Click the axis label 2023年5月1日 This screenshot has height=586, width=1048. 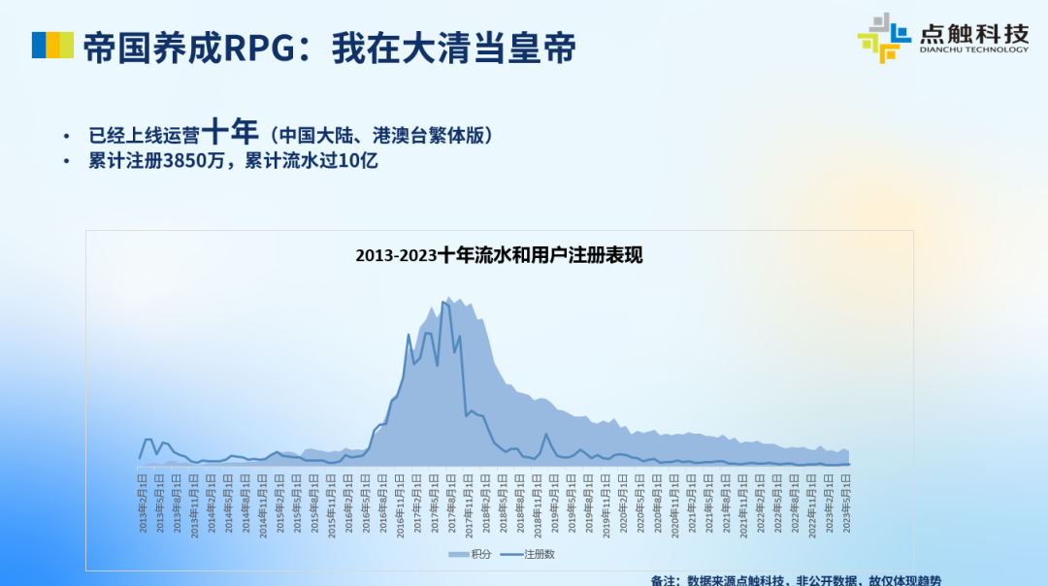click(846, 504)
